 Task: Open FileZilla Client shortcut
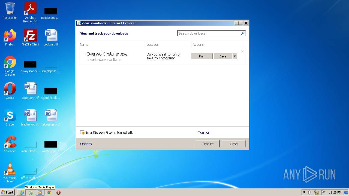point(30,38)
